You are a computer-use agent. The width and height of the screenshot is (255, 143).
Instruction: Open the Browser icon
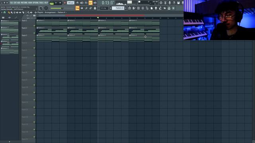coord(147,8)
